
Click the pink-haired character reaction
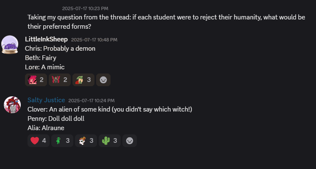click(36, 79)
